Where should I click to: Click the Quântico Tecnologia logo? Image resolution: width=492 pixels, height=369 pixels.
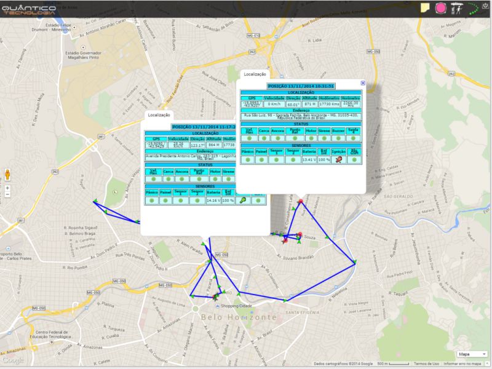pyautogui.click(x=29, y=9)
